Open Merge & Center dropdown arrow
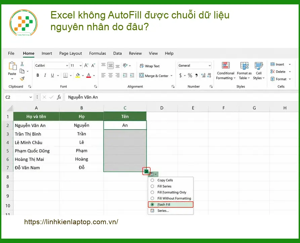The height and width of the screenshot is (243, 300). 171,76
